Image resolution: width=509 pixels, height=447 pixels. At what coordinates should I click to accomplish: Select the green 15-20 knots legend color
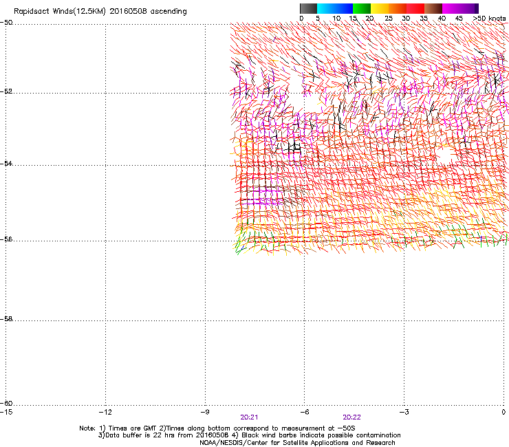(x=362, y=8)
